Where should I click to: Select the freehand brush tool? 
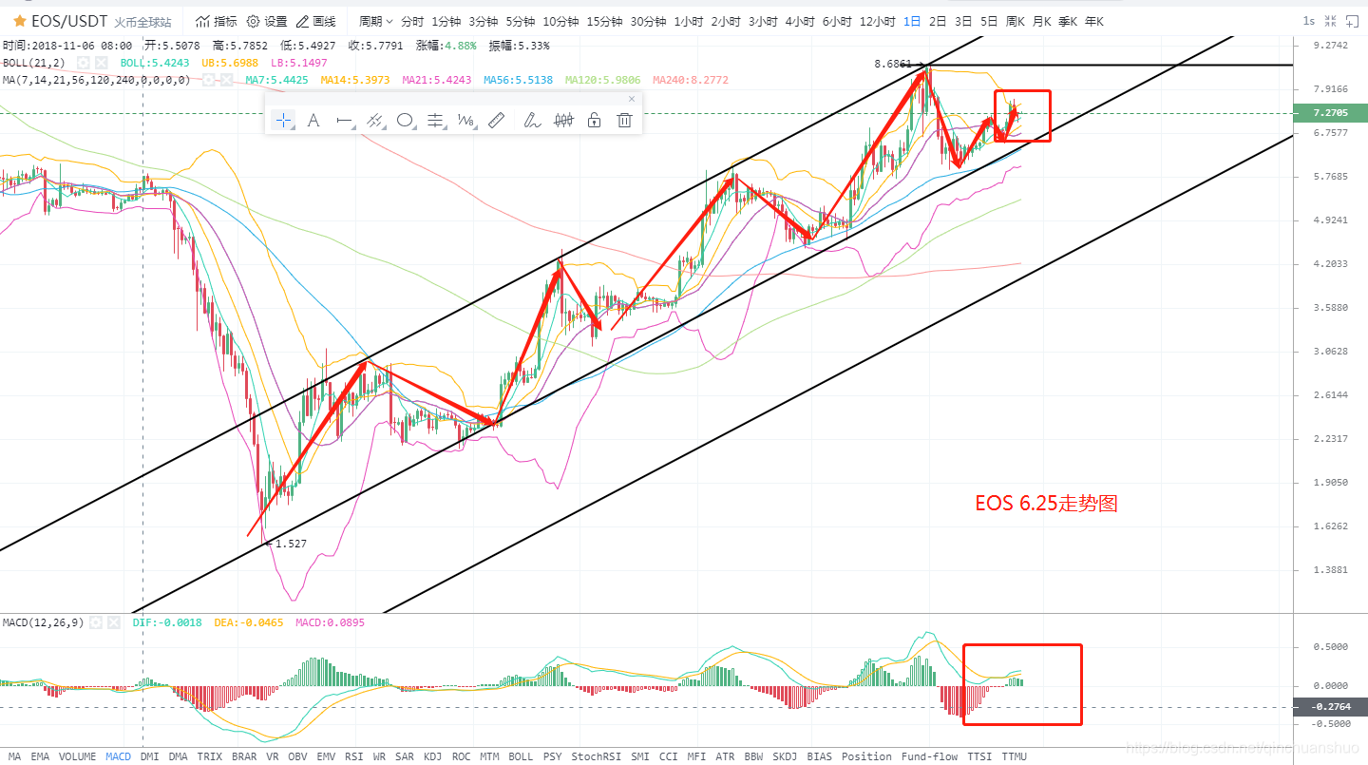532,120
